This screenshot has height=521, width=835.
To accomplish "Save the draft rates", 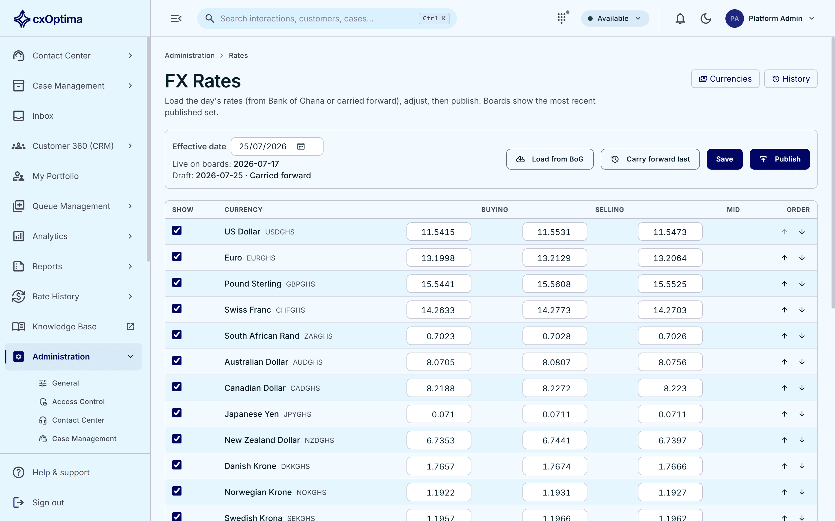I will 724,159.
